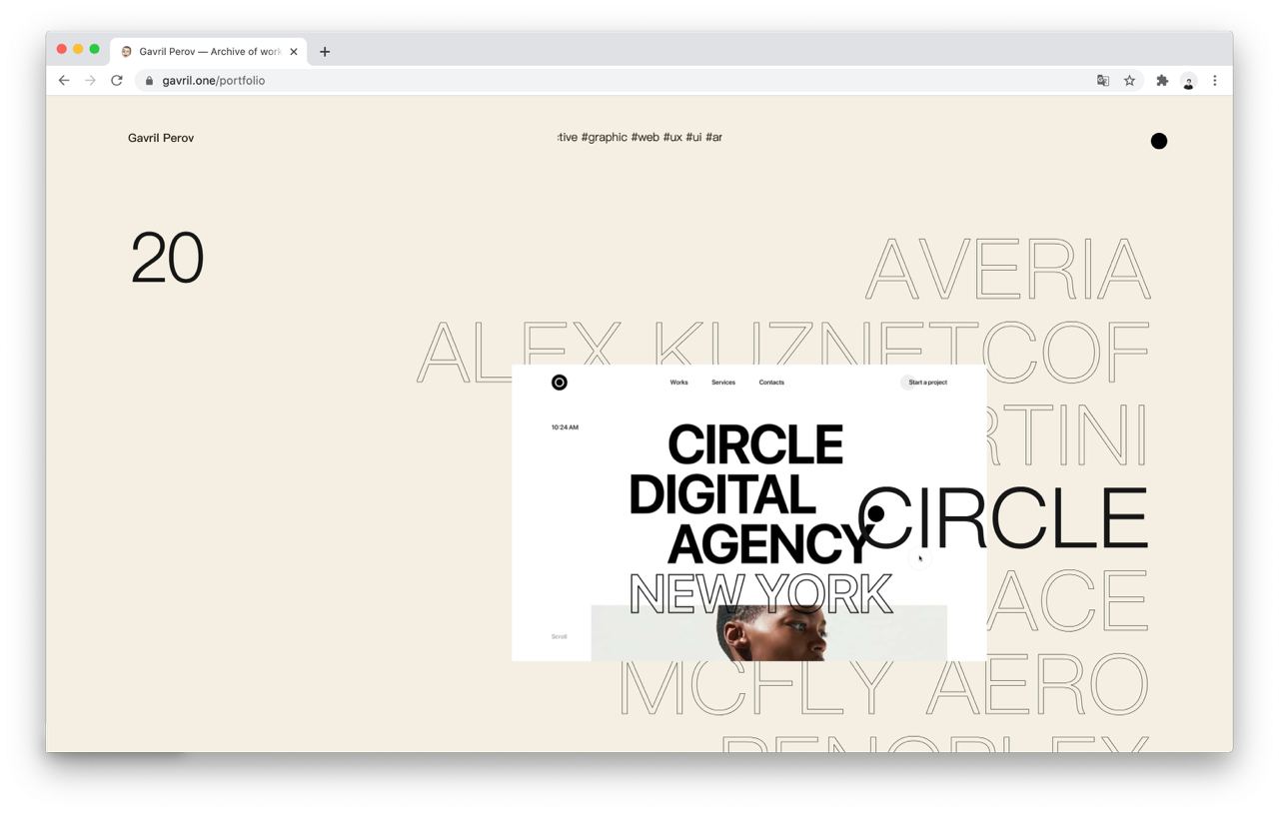
Task: Reload the page with the refresh icon
Action: pyautogui.click(x=117, y=81)
